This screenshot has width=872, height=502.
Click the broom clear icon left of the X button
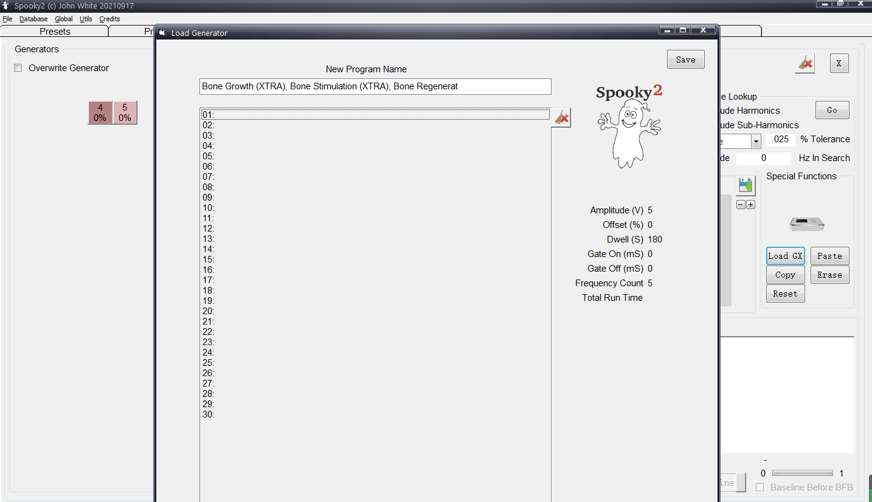coord(805,63)
